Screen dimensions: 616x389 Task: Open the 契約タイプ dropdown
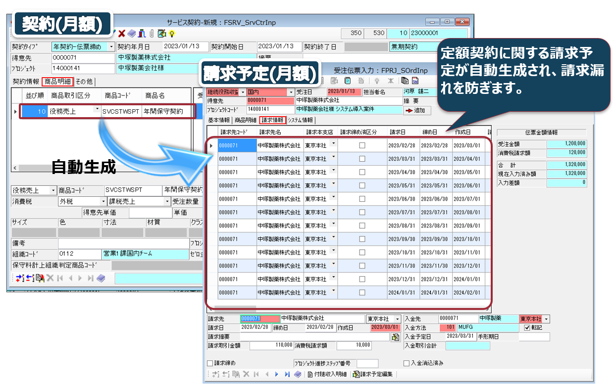click(x=111, y=47)
